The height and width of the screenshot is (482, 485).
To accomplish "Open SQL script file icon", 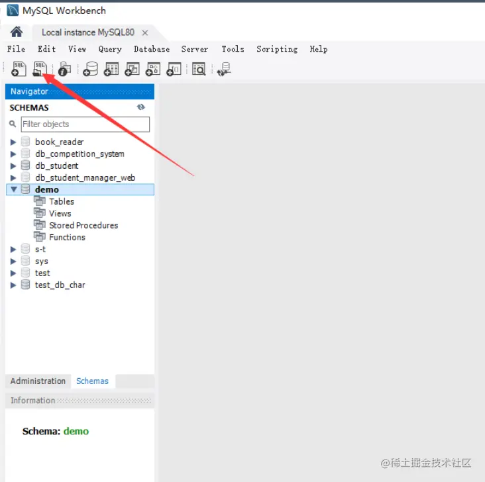I will 40,69.
